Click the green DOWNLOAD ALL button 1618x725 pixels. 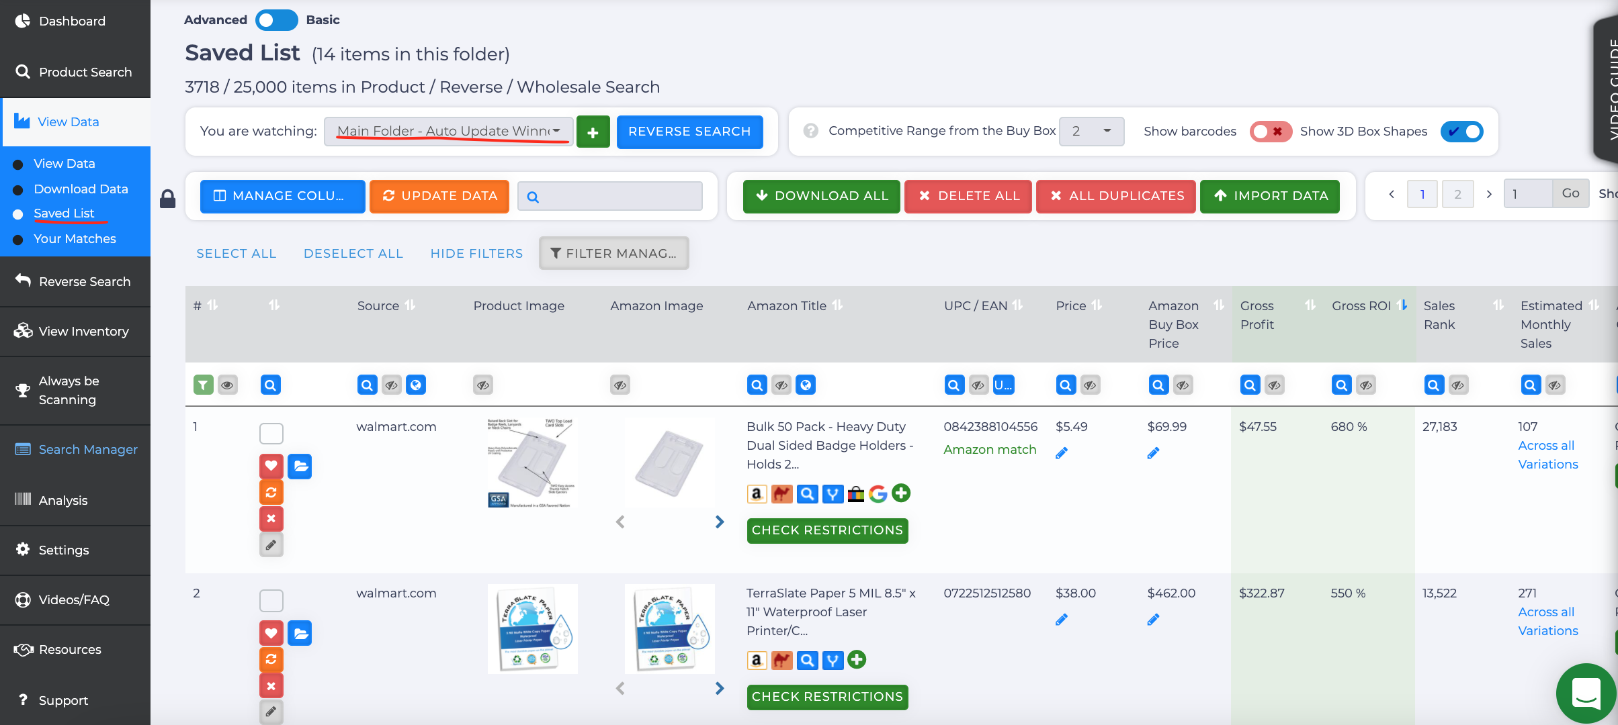[x=821, y=196]
